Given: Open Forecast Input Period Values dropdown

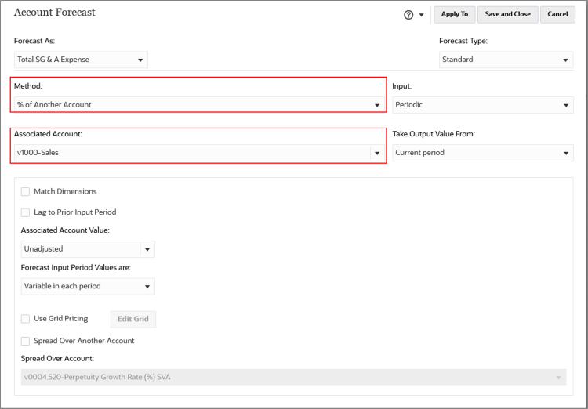Looking at the screenshot, I should 147,287.
